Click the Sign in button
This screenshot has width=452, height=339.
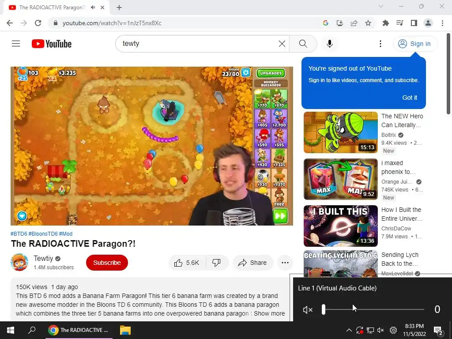point(415,44)
